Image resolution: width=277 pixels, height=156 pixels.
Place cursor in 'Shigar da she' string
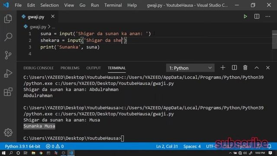tap(104, 40)
